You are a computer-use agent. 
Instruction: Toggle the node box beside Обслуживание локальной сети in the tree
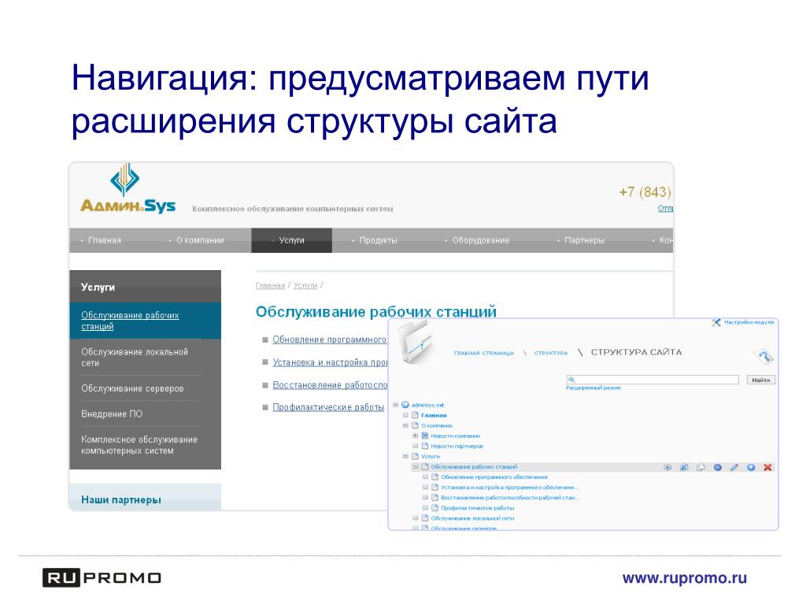point(416,518)
